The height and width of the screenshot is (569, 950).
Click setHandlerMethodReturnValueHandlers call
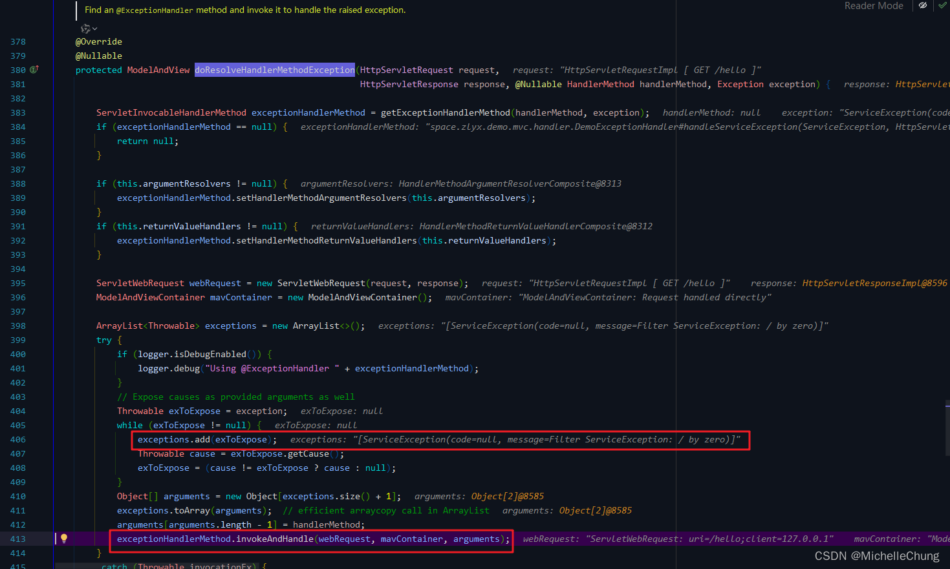coord(327,240)
